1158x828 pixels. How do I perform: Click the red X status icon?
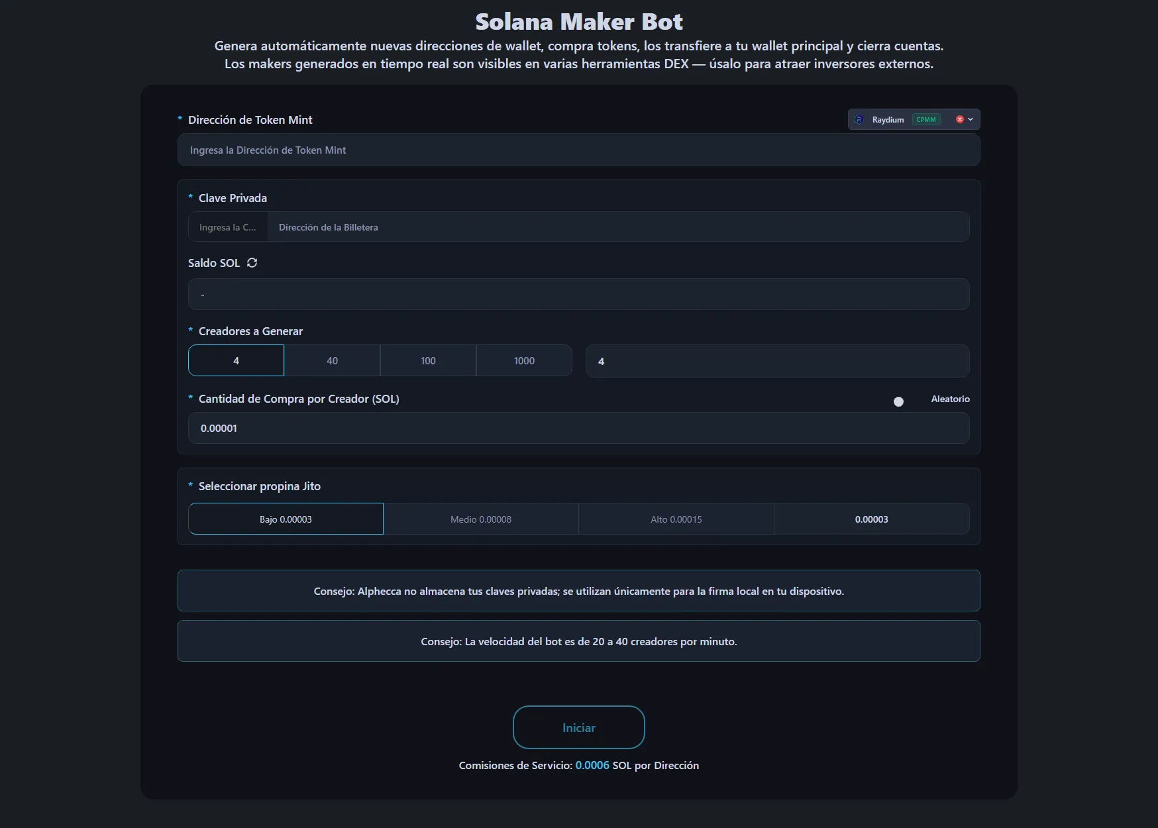click(959, 120)
